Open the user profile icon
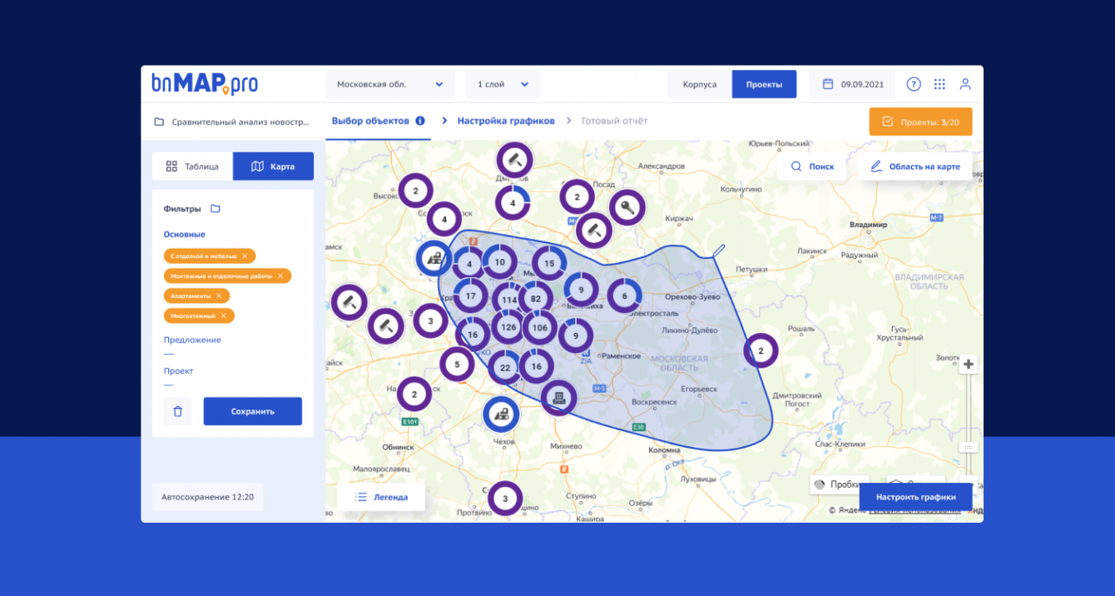Image resolution: width=1115 pixels, height=596 pixels. [x=965, y=84]
